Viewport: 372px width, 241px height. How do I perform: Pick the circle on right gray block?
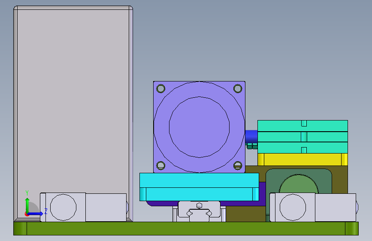tap(293, 207)
